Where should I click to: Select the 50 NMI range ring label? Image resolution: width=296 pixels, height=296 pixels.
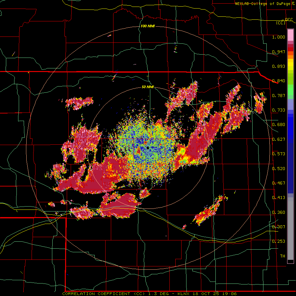(148, 87)
